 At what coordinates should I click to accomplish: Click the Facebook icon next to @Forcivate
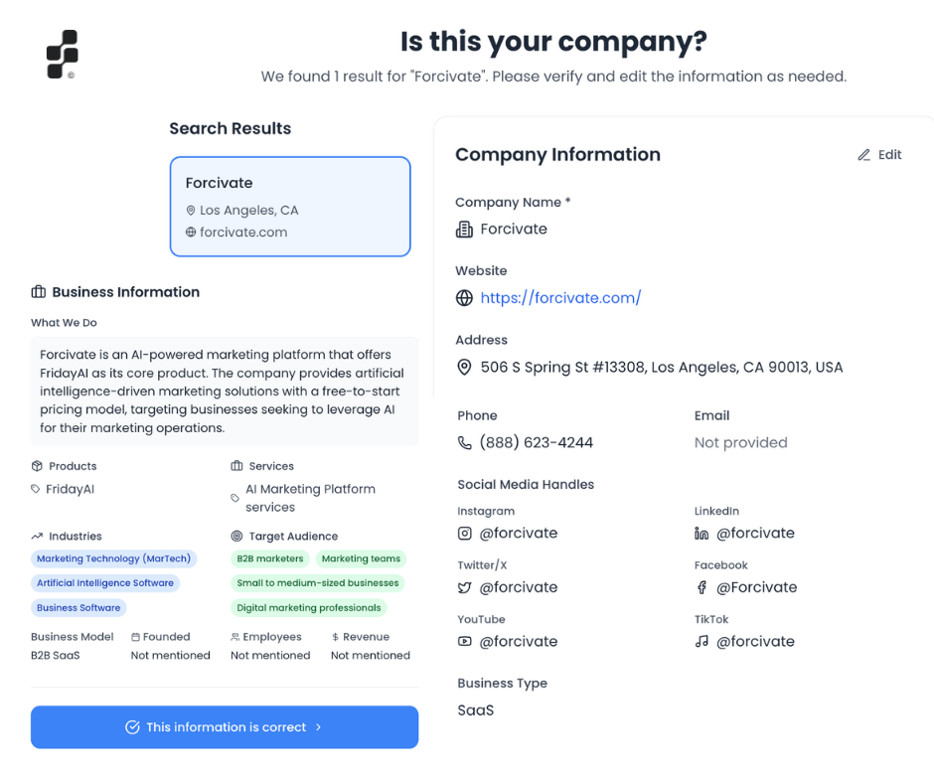(x=701, y=588)
